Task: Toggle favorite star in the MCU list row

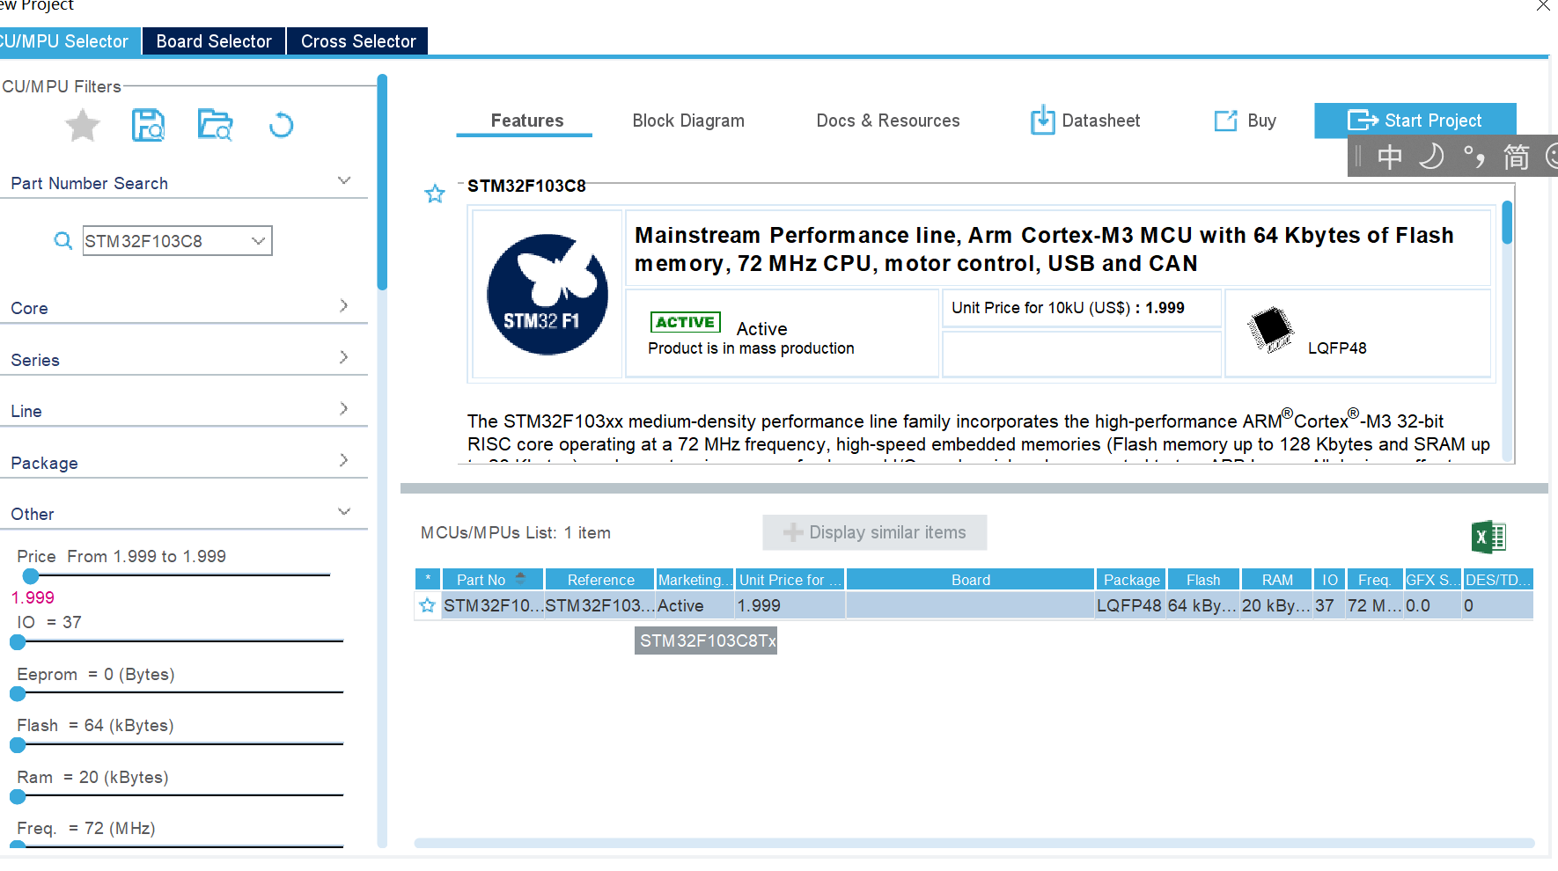Action: pyautogui.click(x=428, y=605)
